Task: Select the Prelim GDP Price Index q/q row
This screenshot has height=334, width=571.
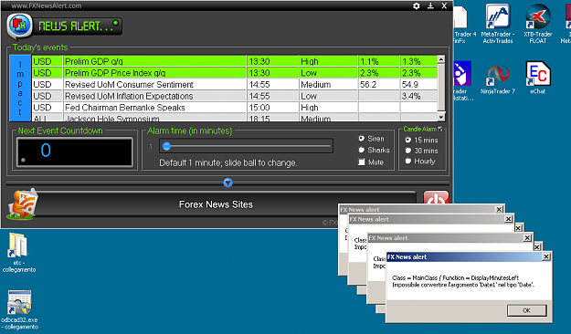Action: click(235, 73)
